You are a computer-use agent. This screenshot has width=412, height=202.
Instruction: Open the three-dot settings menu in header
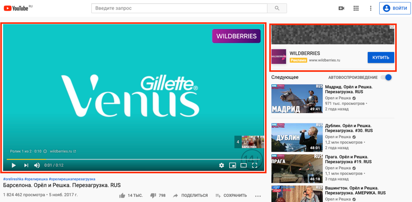(x=370, y=8)
